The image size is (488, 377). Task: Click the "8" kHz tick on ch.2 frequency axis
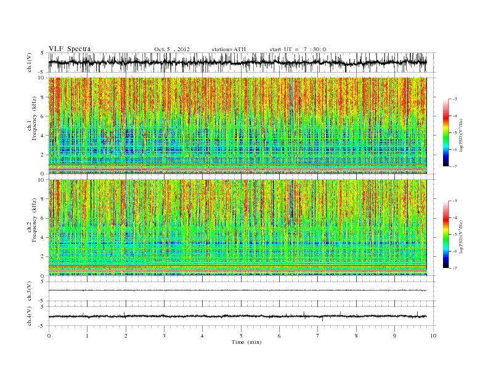point(43,199)
